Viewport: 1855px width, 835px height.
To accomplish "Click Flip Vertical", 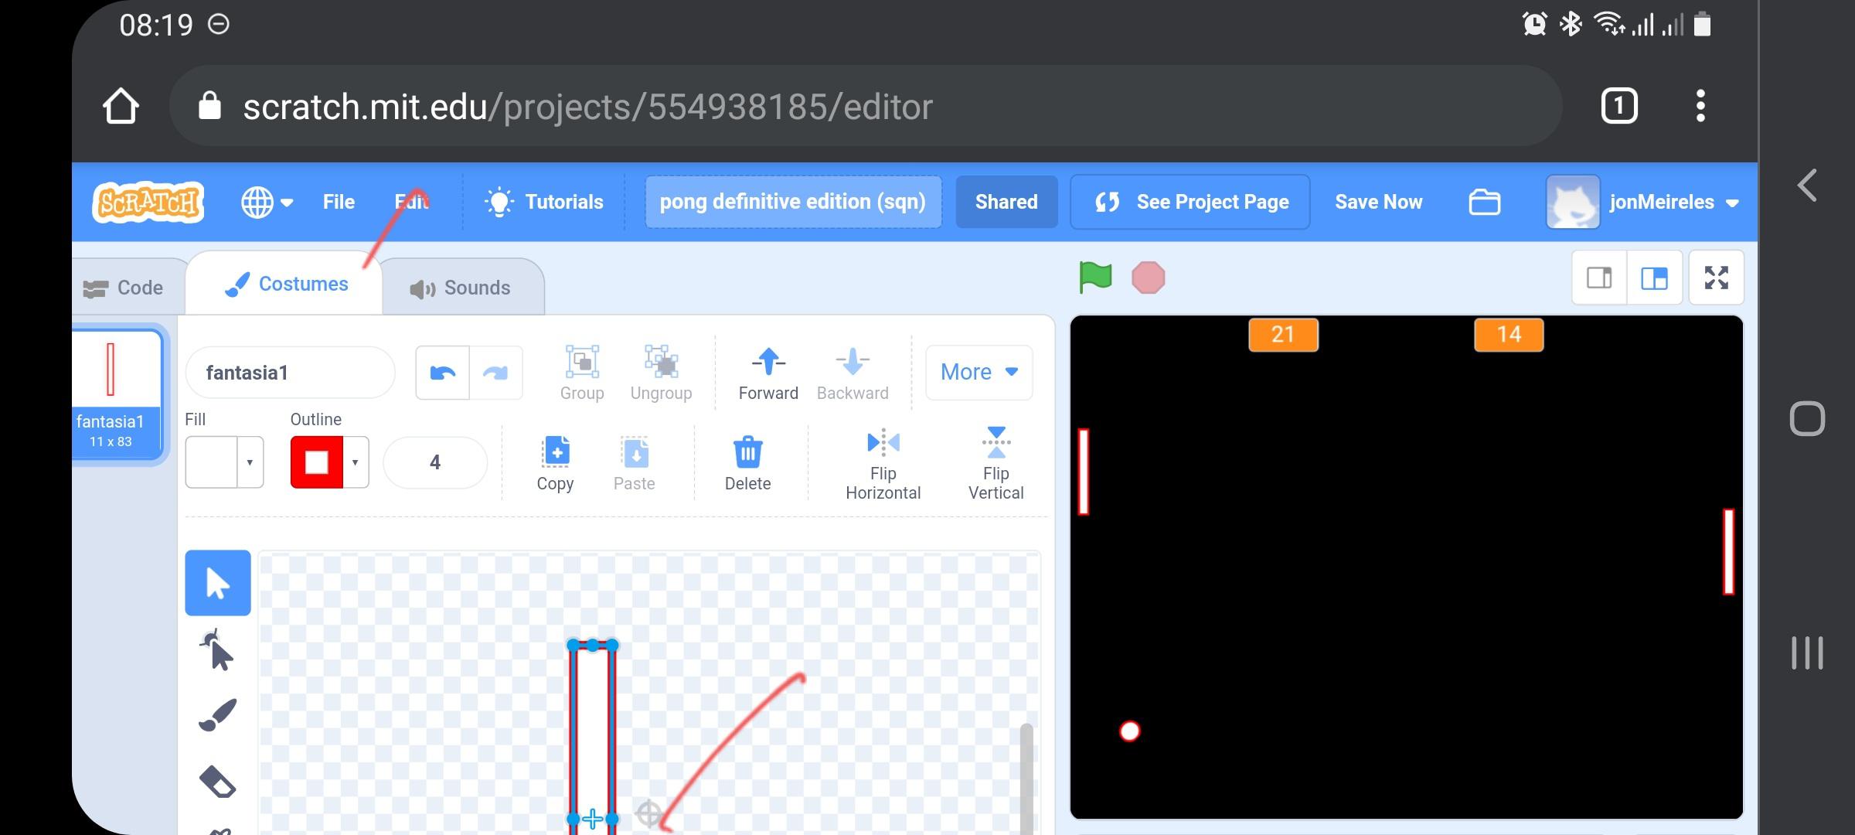I will [996, 463].
